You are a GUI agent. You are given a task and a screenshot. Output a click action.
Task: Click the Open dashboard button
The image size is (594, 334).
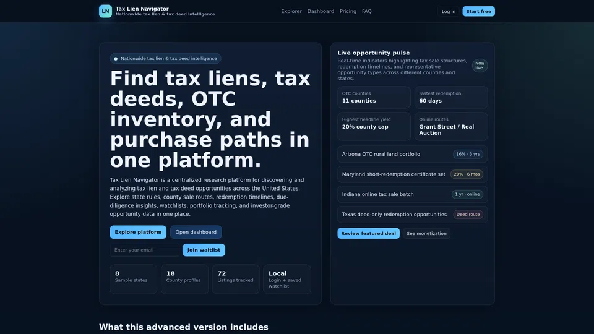(x=196, y=232)
